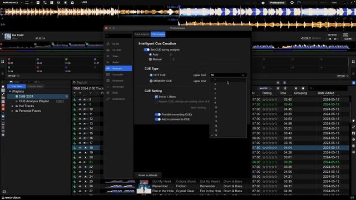
Task: Click the deck layout icon next to PERFORMANCE
Action: (27, 2)
